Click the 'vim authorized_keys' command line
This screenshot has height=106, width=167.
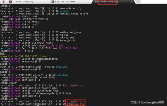29,91
